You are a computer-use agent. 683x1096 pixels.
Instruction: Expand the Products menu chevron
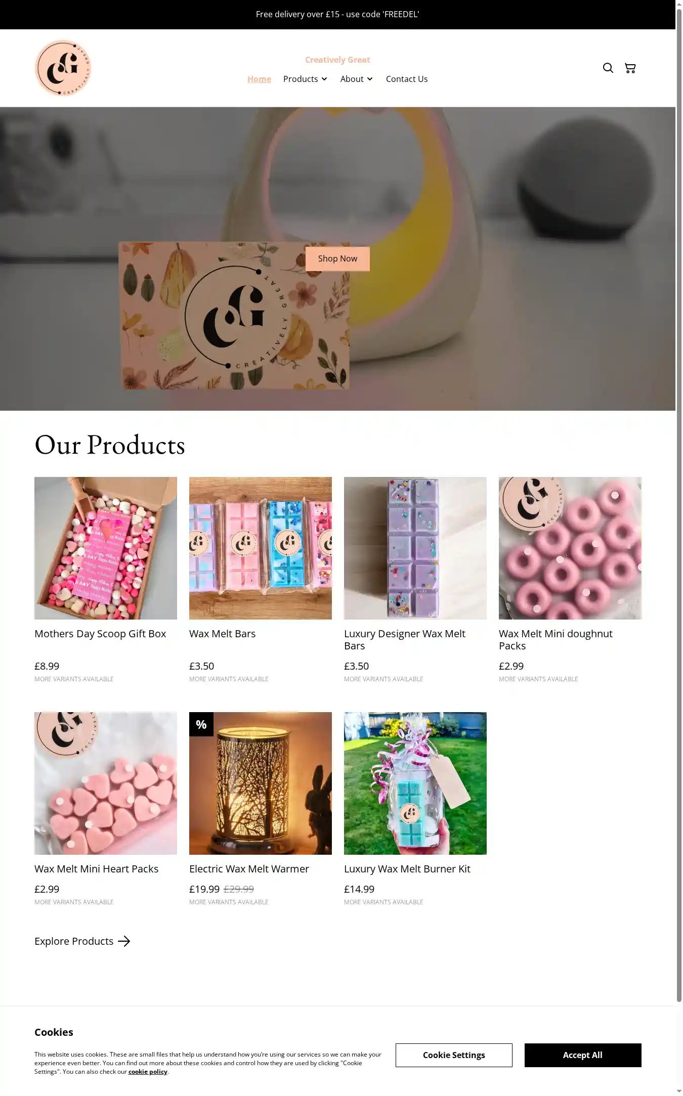click(324, 79)
